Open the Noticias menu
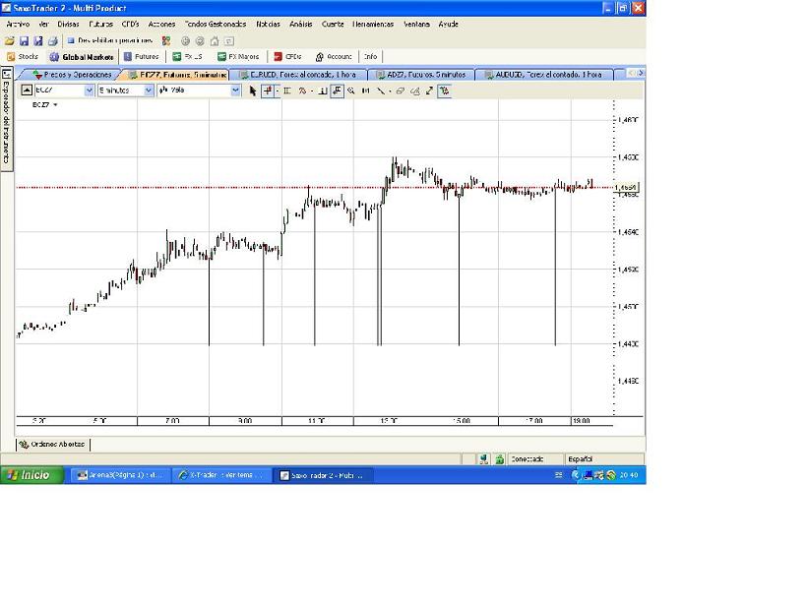This screenshot has width=807, height=605. click(268, 25)
